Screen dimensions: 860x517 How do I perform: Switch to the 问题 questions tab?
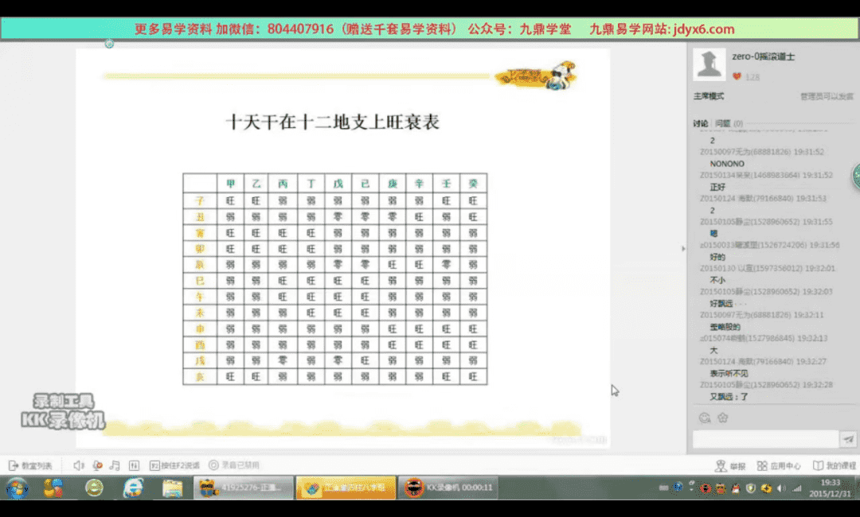click(722, 123)
